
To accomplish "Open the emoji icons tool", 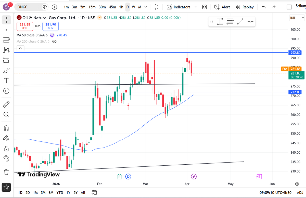I will point(6,91).
